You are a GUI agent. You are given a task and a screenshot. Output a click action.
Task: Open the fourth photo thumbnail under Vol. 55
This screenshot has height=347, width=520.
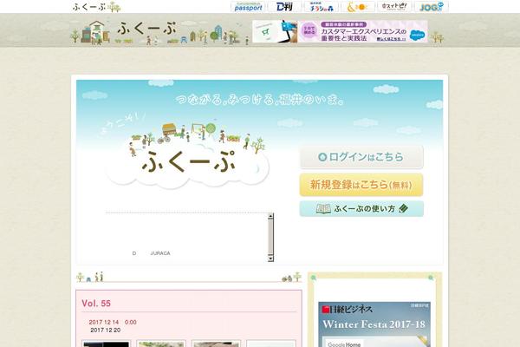click(271, 344)
